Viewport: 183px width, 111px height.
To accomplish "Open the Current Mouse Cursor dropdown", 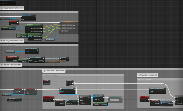I will pyautogui.click(x=114, y=100).
